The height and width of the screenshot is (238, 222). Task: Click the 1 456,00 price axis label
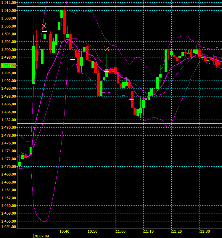(x=9, y=221)
